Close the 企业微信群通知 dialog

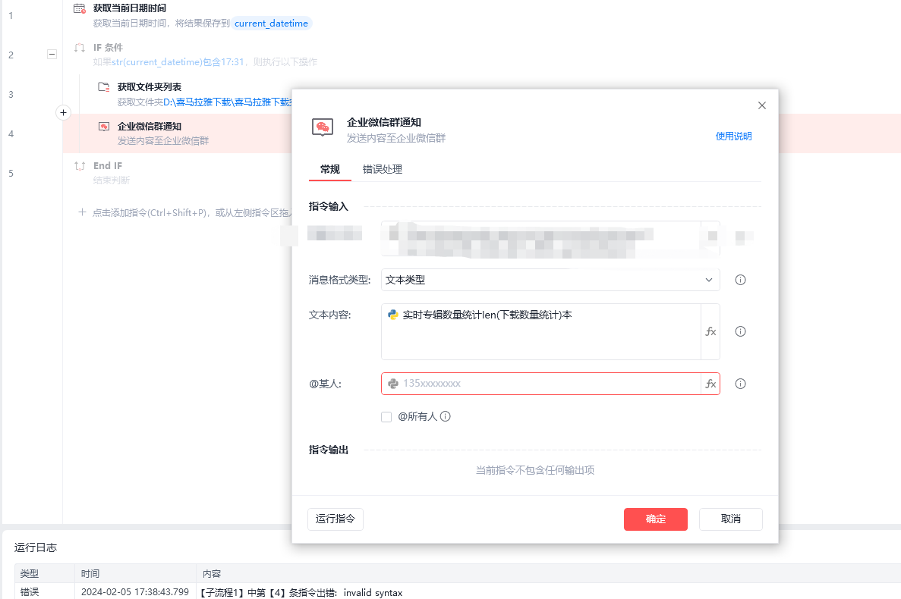pos(762,105)
